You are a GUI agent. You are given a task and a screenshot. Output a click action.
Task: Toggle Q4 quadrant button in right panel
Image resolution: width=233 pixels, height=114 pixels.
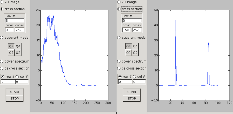[x=135, y=46]
